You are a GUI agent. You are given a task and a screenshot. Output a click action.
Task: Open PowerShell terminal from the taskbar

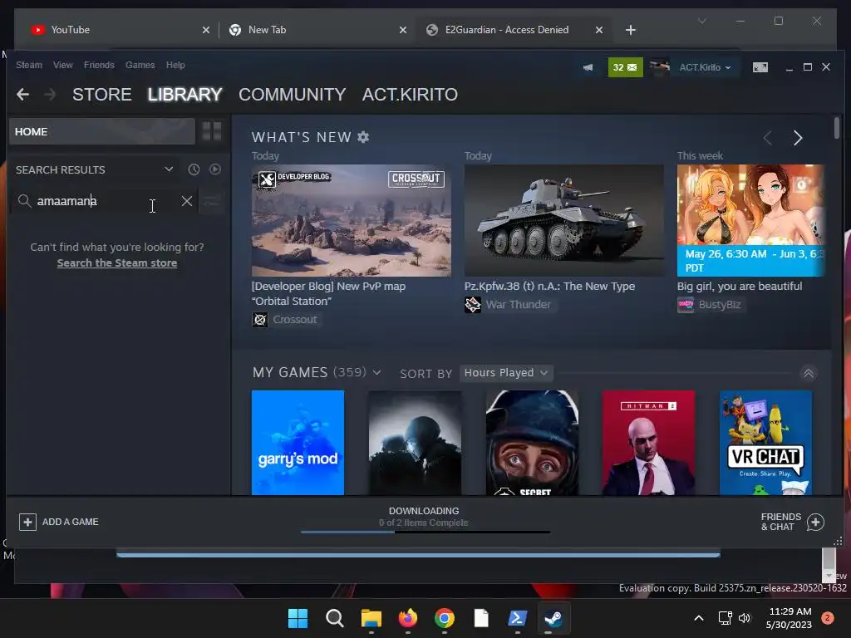pyautogui.click(x=517, y=618)
